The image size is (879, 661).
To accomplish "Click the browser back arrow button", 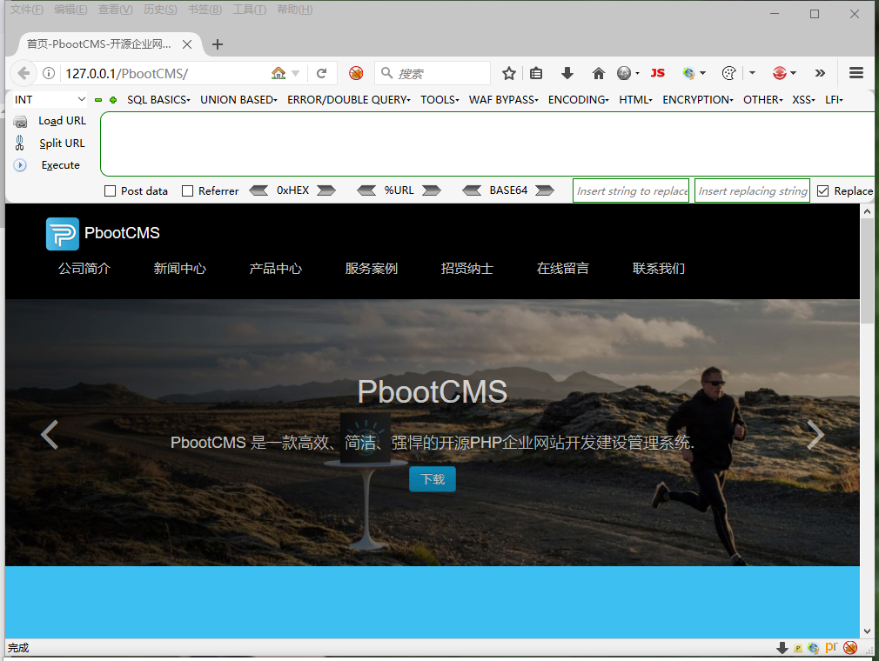I will coord(23,73).
